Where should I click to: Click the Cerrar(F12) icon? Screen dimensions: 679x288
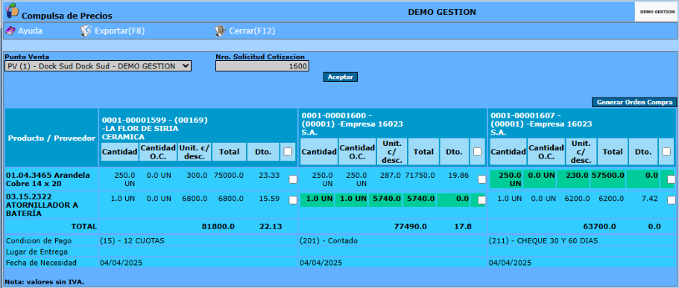click(x=220, y=31)
